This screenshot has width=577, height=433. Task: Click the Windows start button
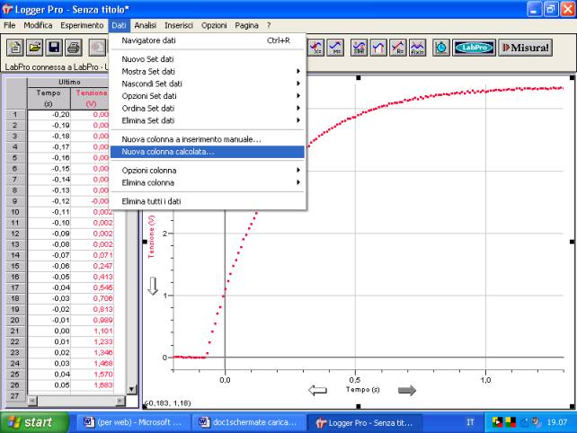click(x=32, y=421)
